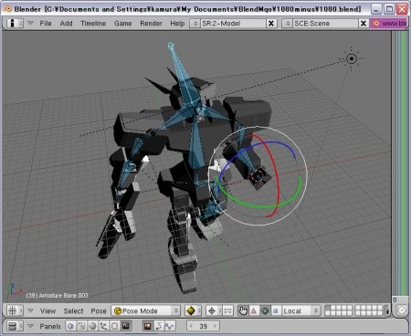Open the pivot point selector

214,310
